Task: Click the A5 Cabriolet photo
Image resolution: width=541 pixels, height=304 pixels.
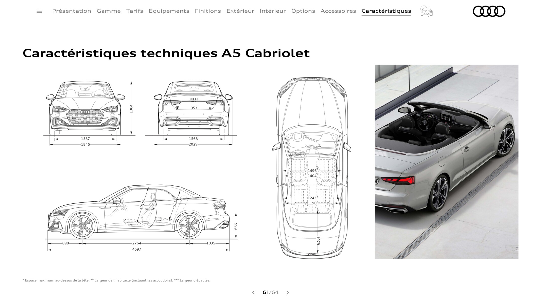Action: [x=446, y=162]
